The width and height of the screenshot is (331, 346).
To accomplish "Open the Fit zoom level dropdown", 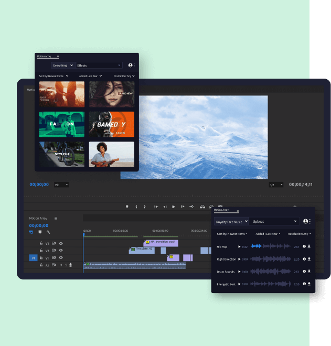I will (x=61, y=185).
